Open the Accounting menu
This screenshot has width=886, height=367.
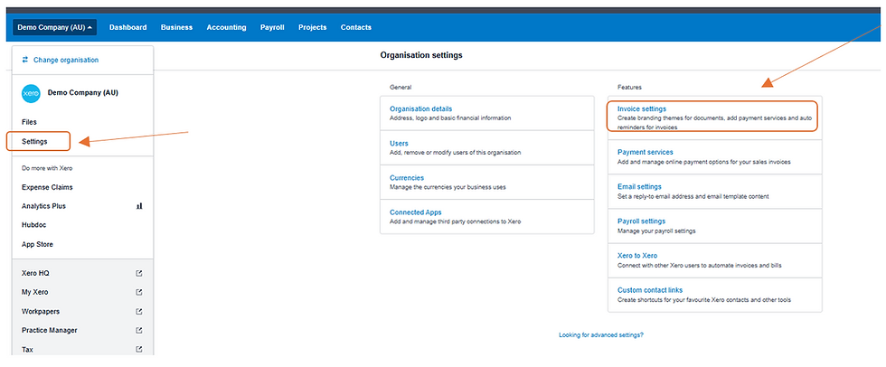226,27
